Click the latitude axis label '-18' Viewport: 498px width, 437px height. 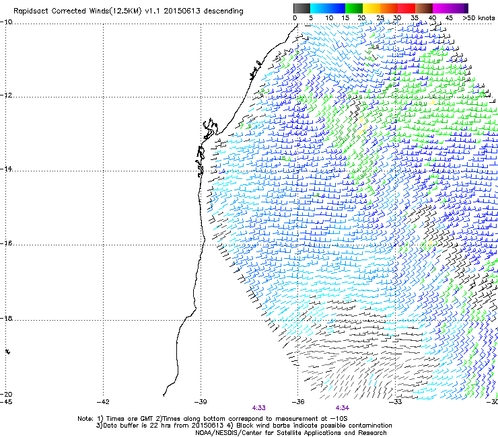point(5,318)
